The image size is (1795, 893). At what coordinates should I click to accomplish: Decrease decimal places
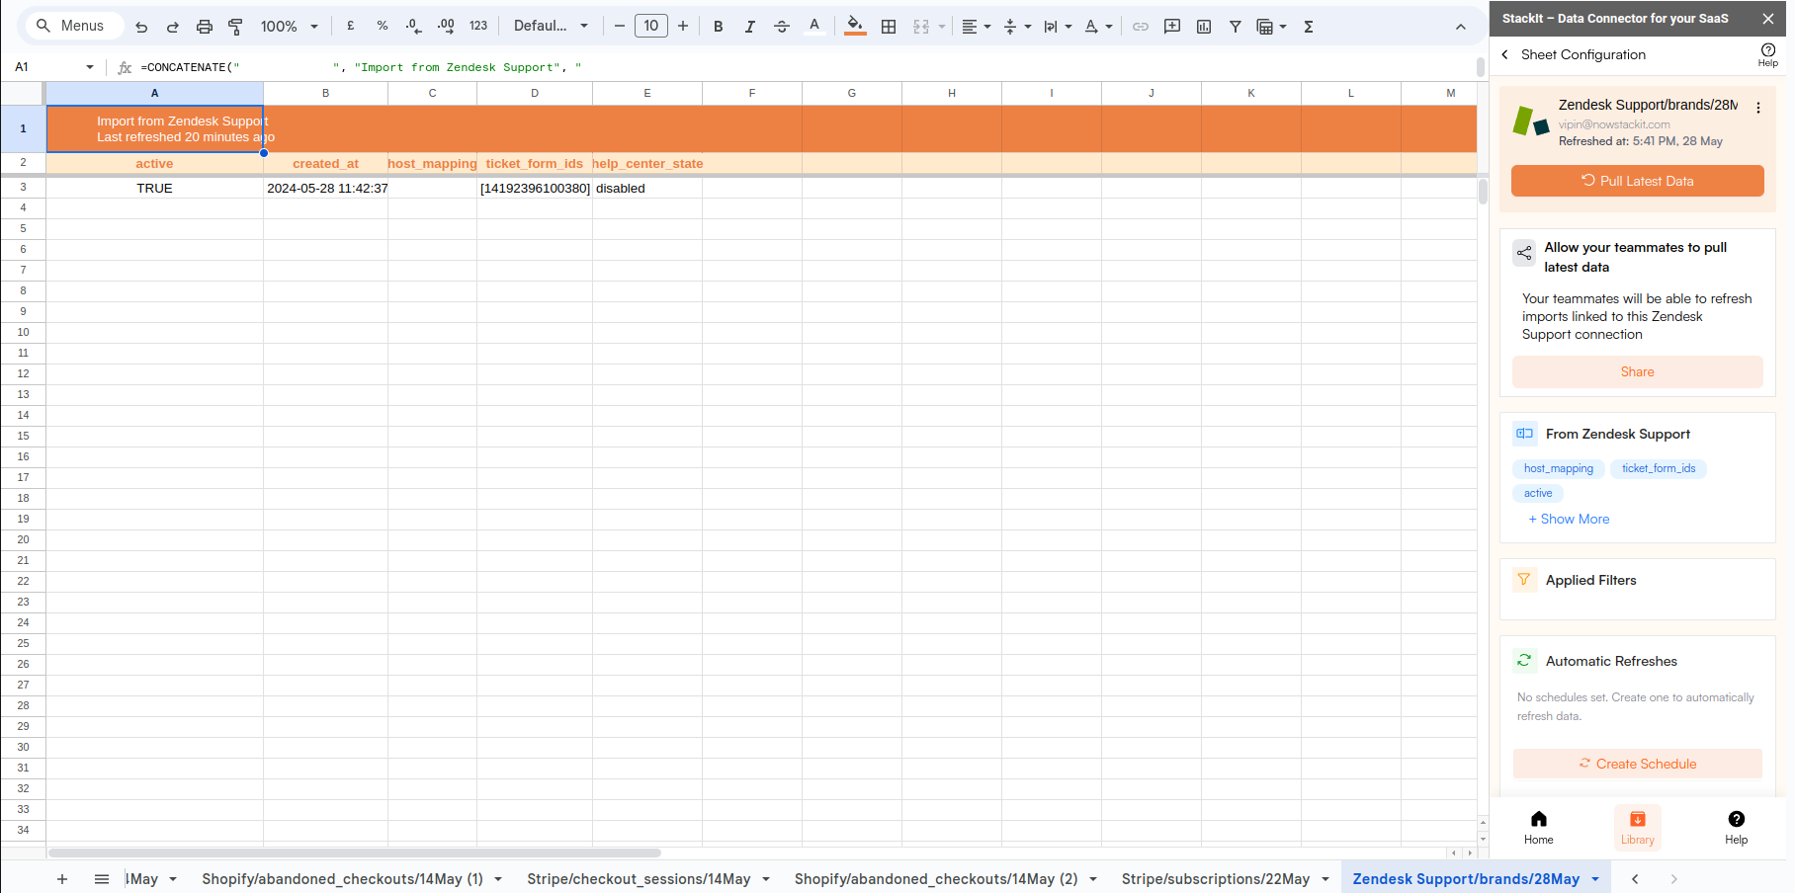413,27
